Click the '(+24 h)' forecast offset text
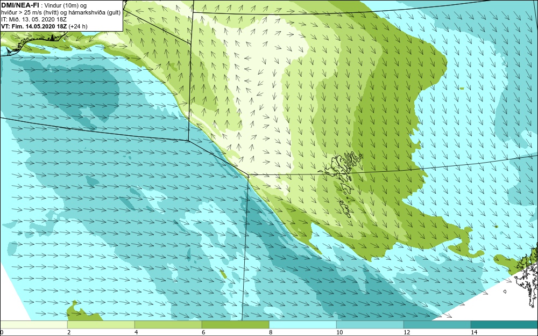The image size is (538, 336). [x=78, y=26]
